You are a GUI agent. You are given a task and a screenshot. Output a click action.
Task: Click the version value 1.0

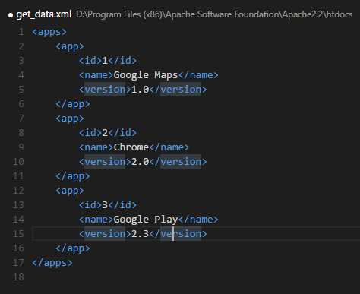click(141, 90)
